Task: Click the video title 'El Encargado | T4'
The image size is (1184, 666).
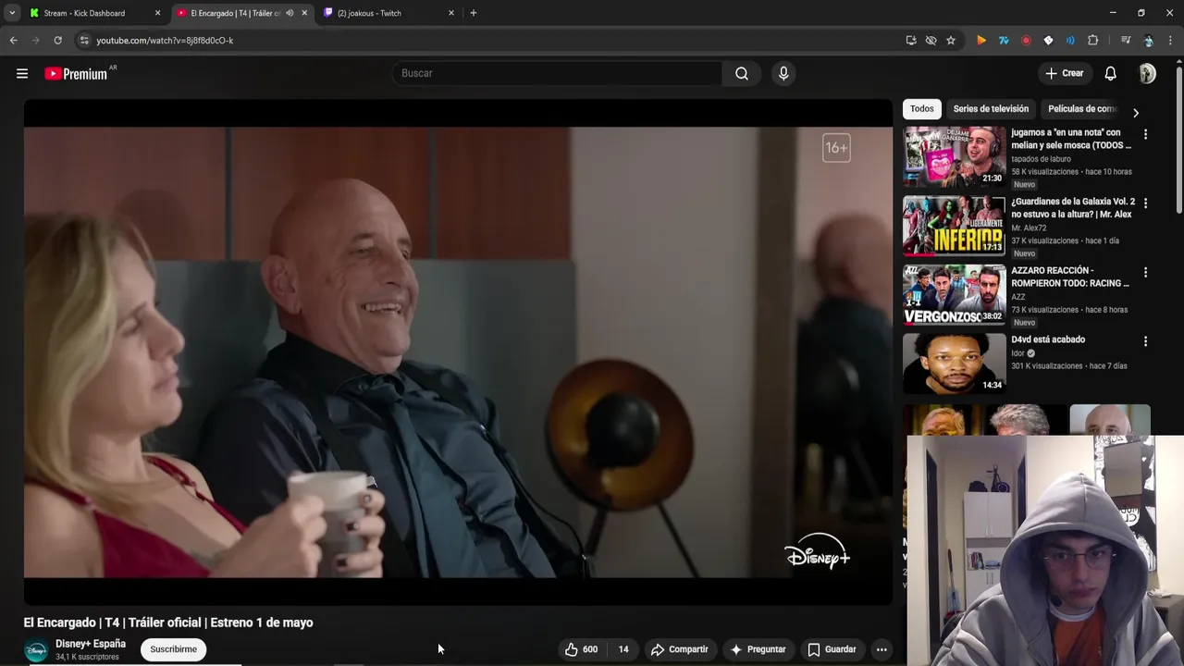Action: coord(168,623)
